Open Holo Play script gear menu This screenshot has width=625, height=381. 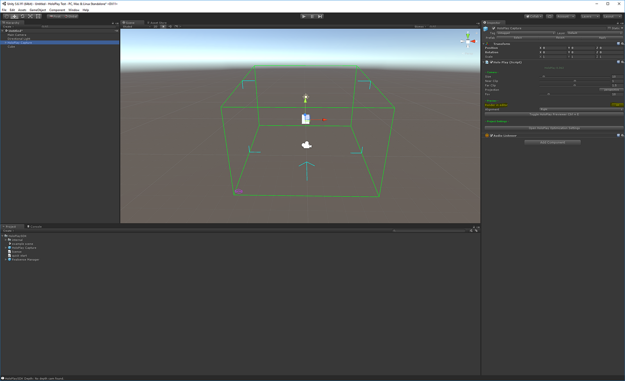tap(622, 62)
